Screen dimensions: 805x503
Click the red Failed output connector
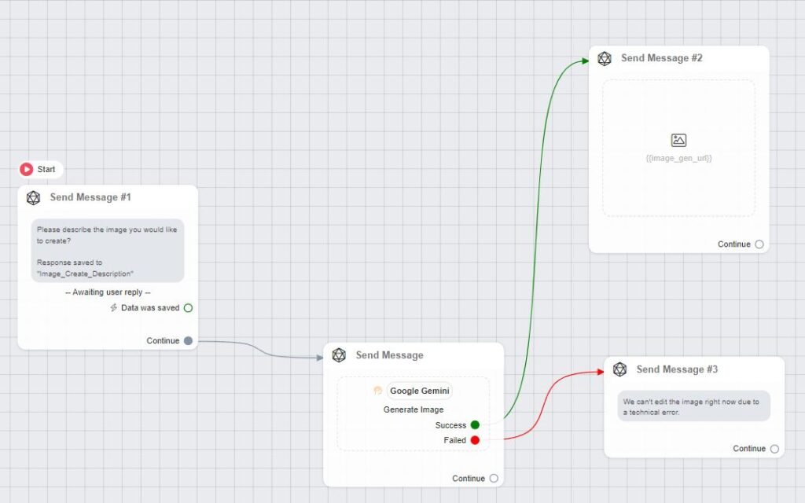click(x=475, y=440)
